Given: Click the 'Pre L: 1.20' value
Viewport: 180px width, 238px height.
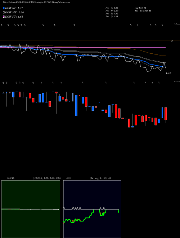Looking at the screenshot, I should (112, 14).
